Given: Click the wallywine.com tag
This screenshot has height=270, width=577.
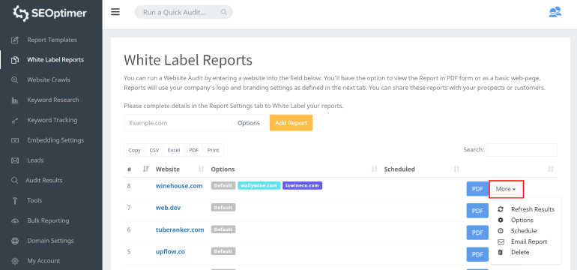Looking at the screenshot, I should coord(259,186).
